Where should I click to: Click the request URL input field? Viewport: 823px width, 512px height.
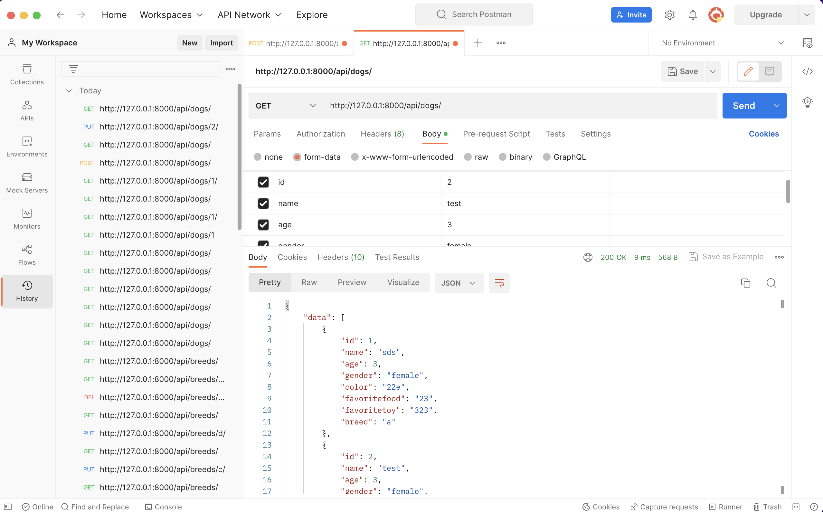coord(519,106)
